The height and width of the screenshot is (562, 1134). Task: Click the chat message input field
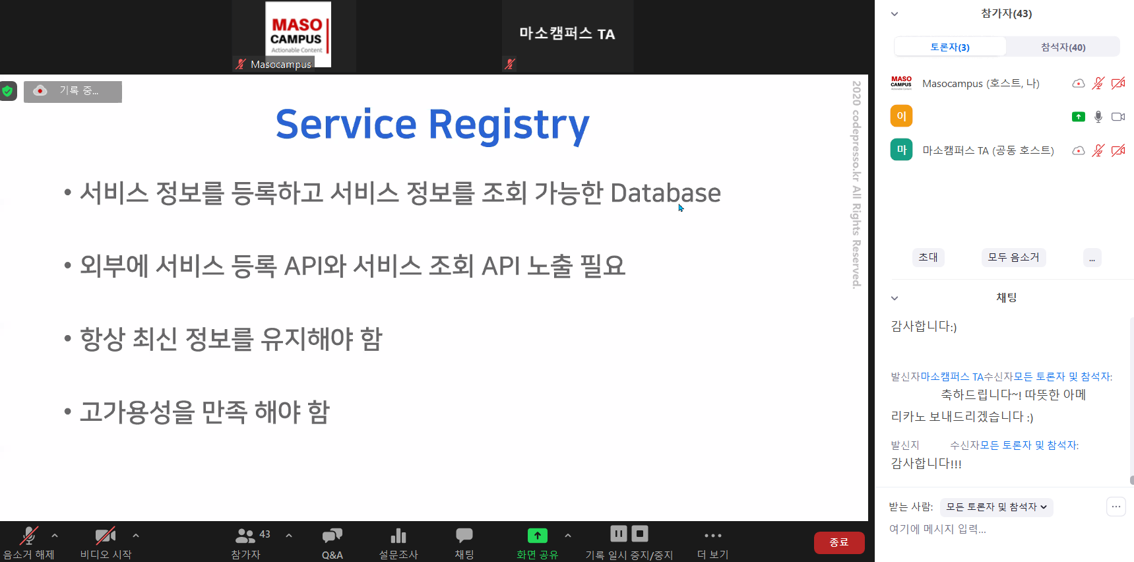pos(990,529)
